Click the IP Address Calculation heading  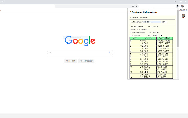[x=143, y=12]
